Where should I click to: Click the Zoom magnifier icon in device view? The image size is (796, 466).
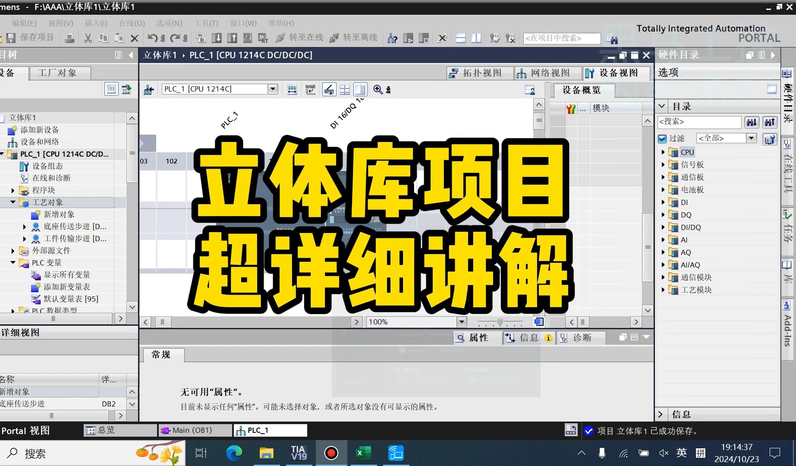378,89
